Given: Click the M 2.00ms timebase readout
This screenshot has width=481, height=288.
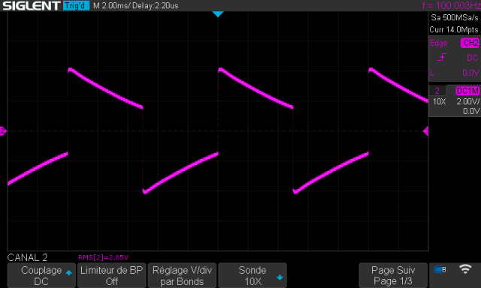Looking at the screenshot, I should pos(111,6).
